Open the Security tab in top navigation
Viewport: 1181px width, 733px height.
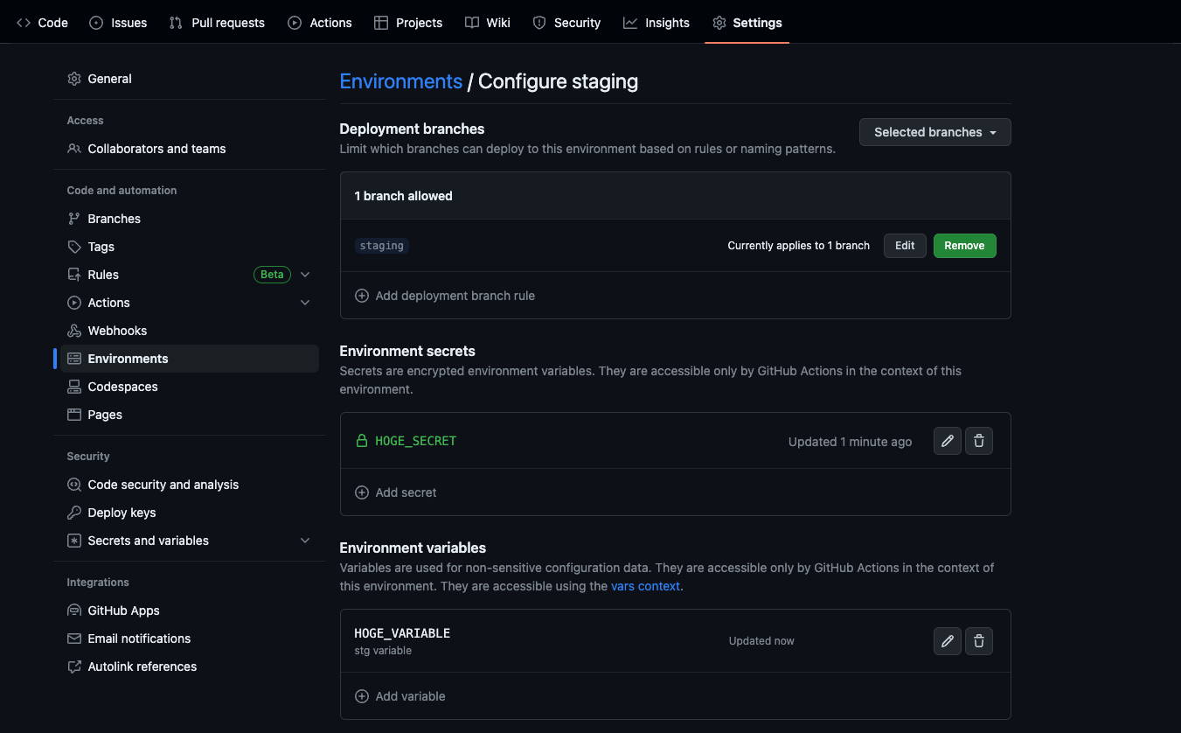[x=566, y=22]
